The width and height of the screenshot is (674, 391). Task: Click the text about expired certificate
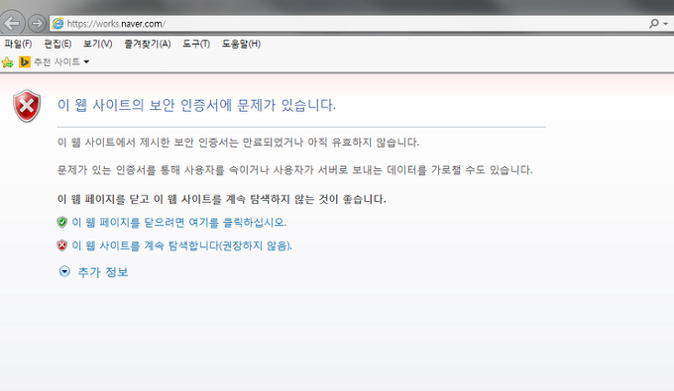click(238, 143)
